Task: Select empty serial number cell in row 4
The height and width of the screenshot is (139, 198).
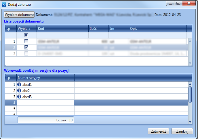Action: coord(45,103)
